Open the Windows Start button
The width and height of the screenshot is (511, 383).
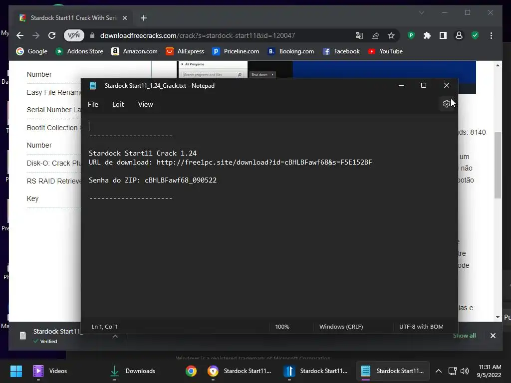(16, 371)
